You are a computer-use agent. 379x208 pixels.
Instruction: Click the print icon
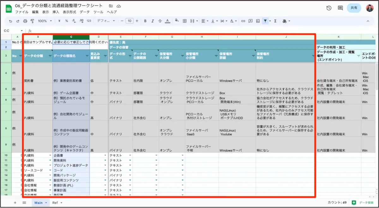[x=25, y=21]
